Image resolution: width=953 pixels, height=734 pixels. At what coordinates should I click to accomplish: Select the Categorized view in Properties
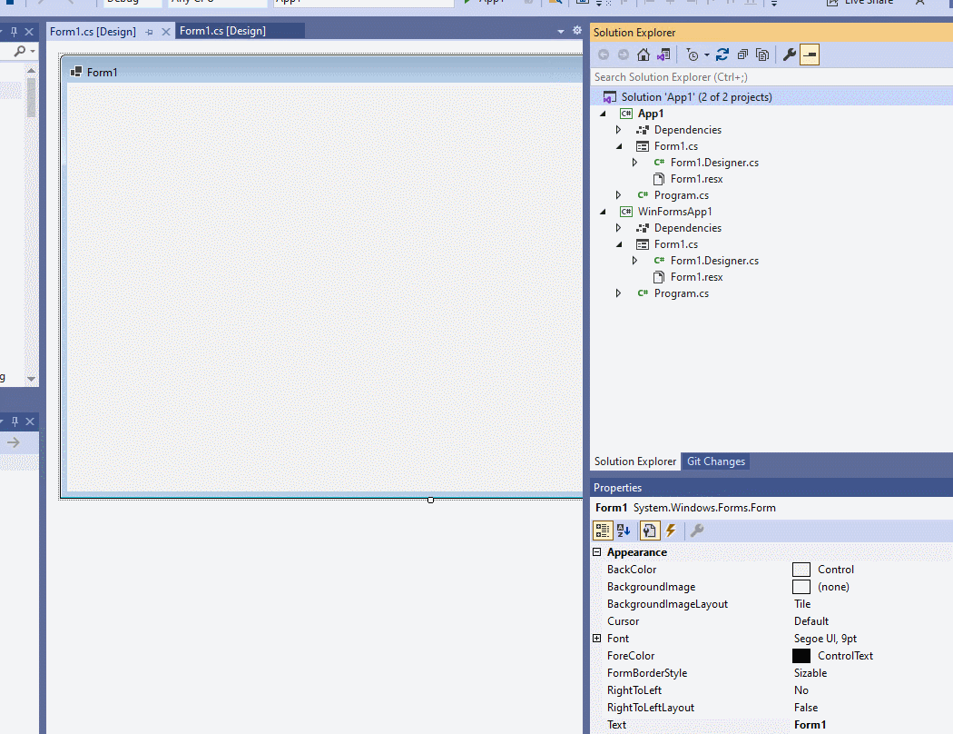[x=603, y=531]
